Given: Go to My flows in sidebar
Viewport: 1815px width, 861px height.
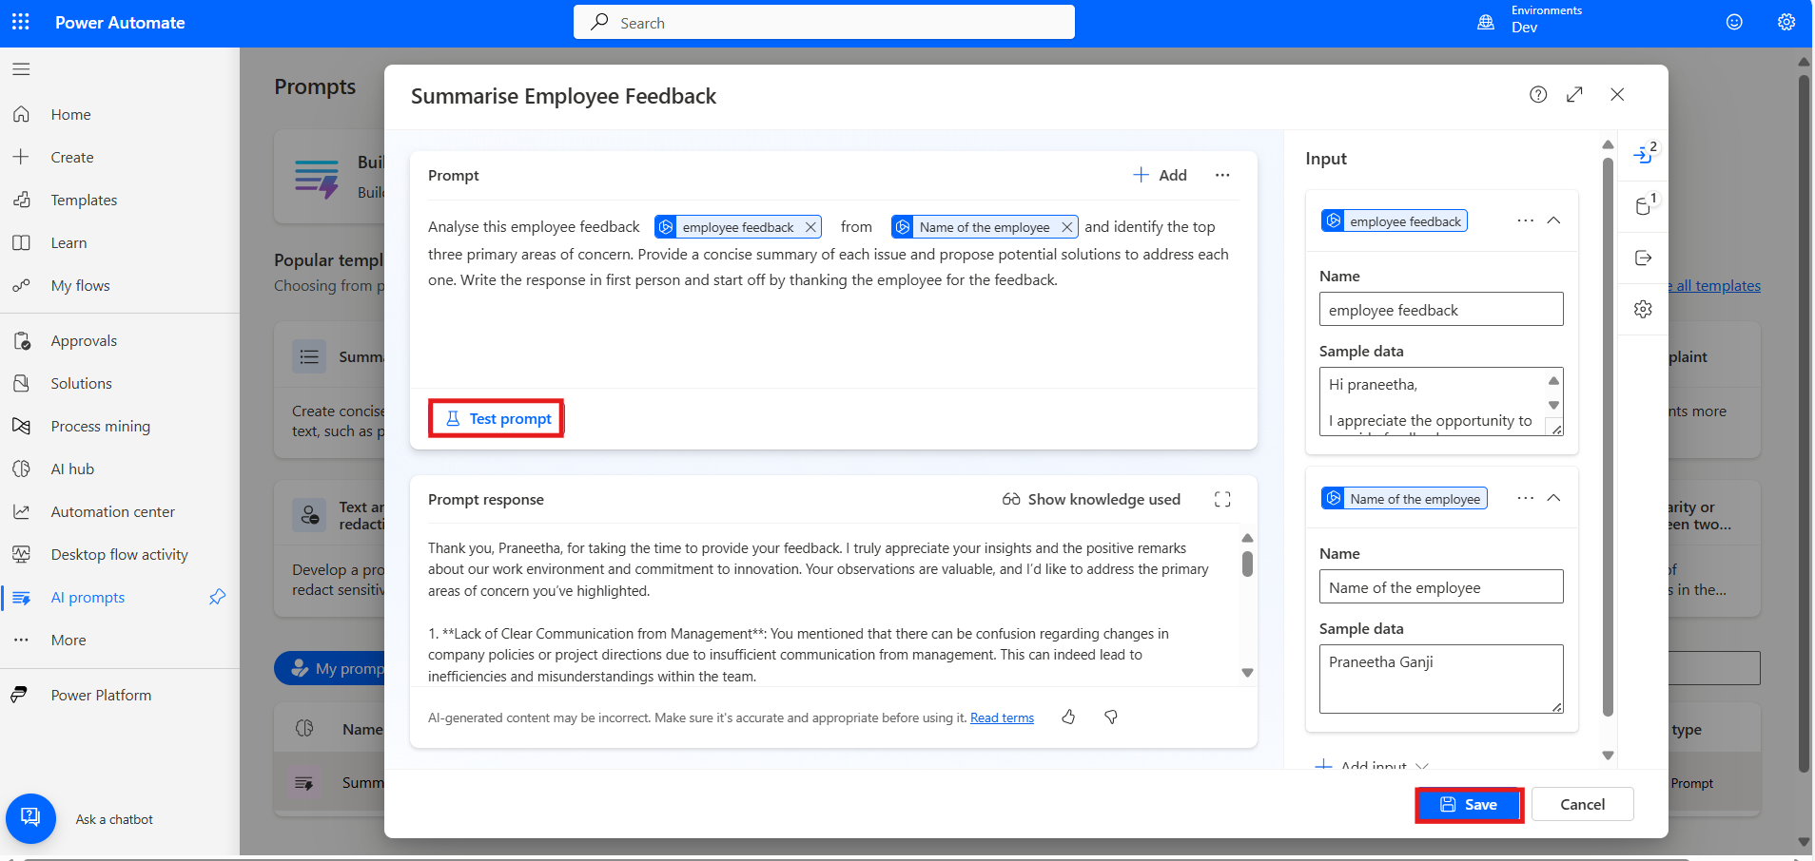Looking at the screenshot, I should coord(80,286).
